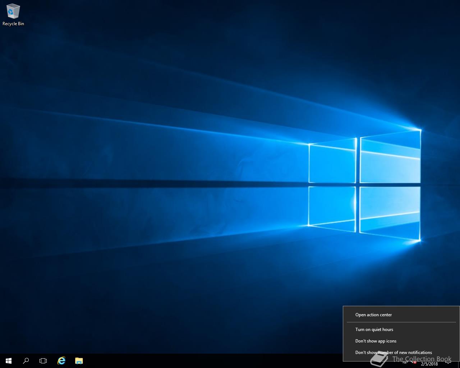Viewport: 460px width, 368px height.
Task: Choose Don't show app icons
Action: (401, 341)
